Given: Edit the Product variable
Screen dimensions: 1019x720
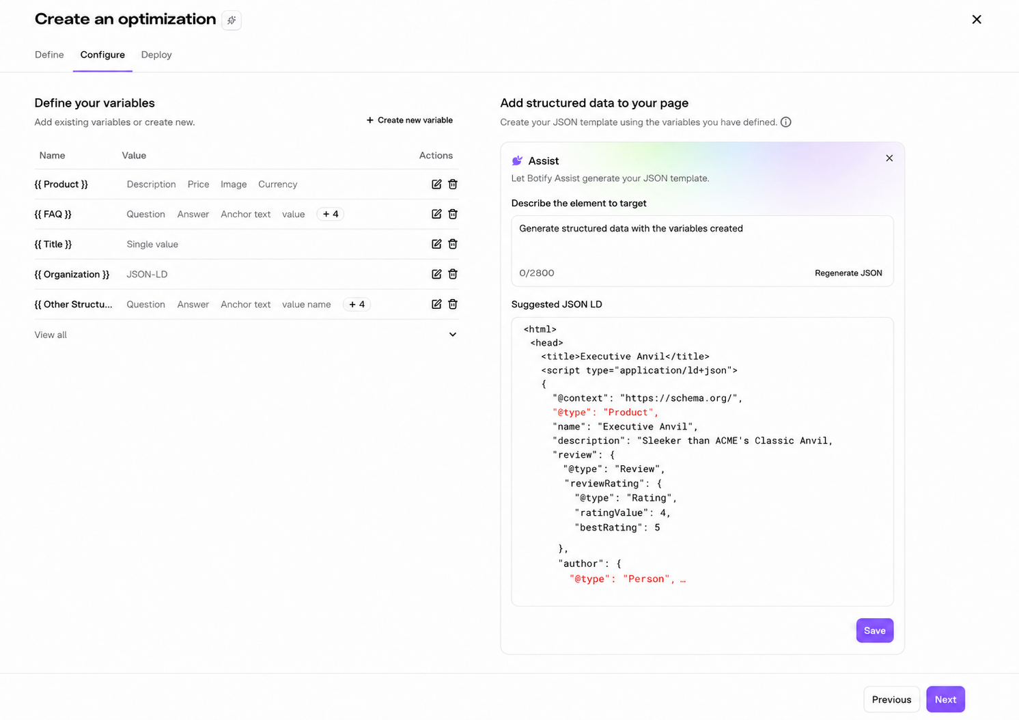Looking at the screenshot, I should [436, 184].
